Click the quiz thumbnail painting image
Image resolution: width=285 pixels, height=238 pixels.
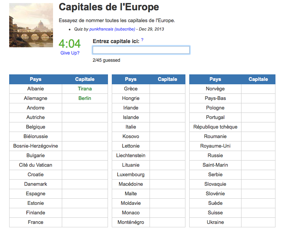[31, 25]
